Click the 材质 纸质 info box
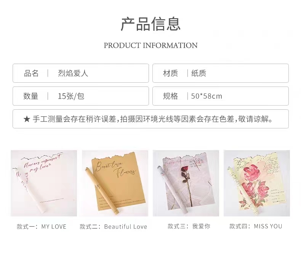 pos(221,73)
